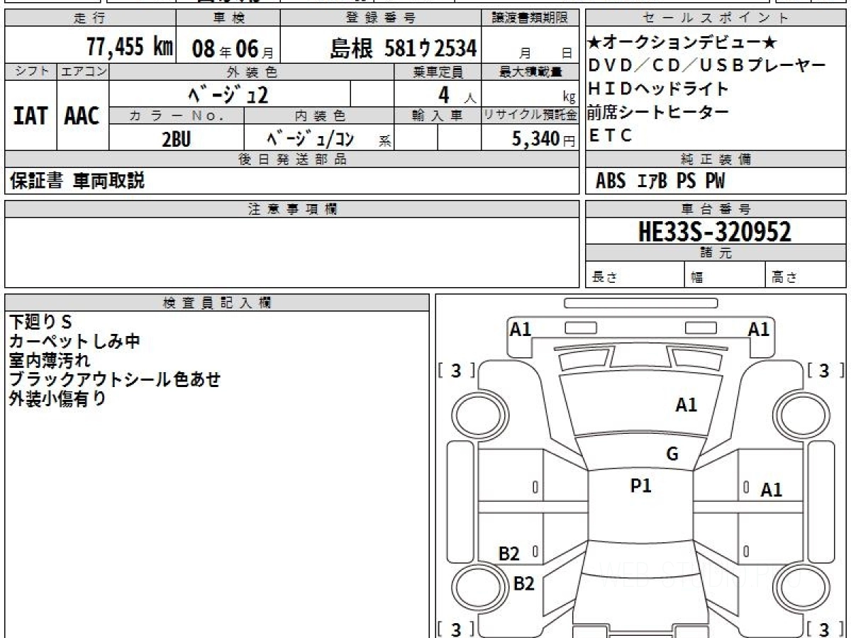
Task: Click the 走行 header cell
Action: pyautogui.click(x=89, y=19)
